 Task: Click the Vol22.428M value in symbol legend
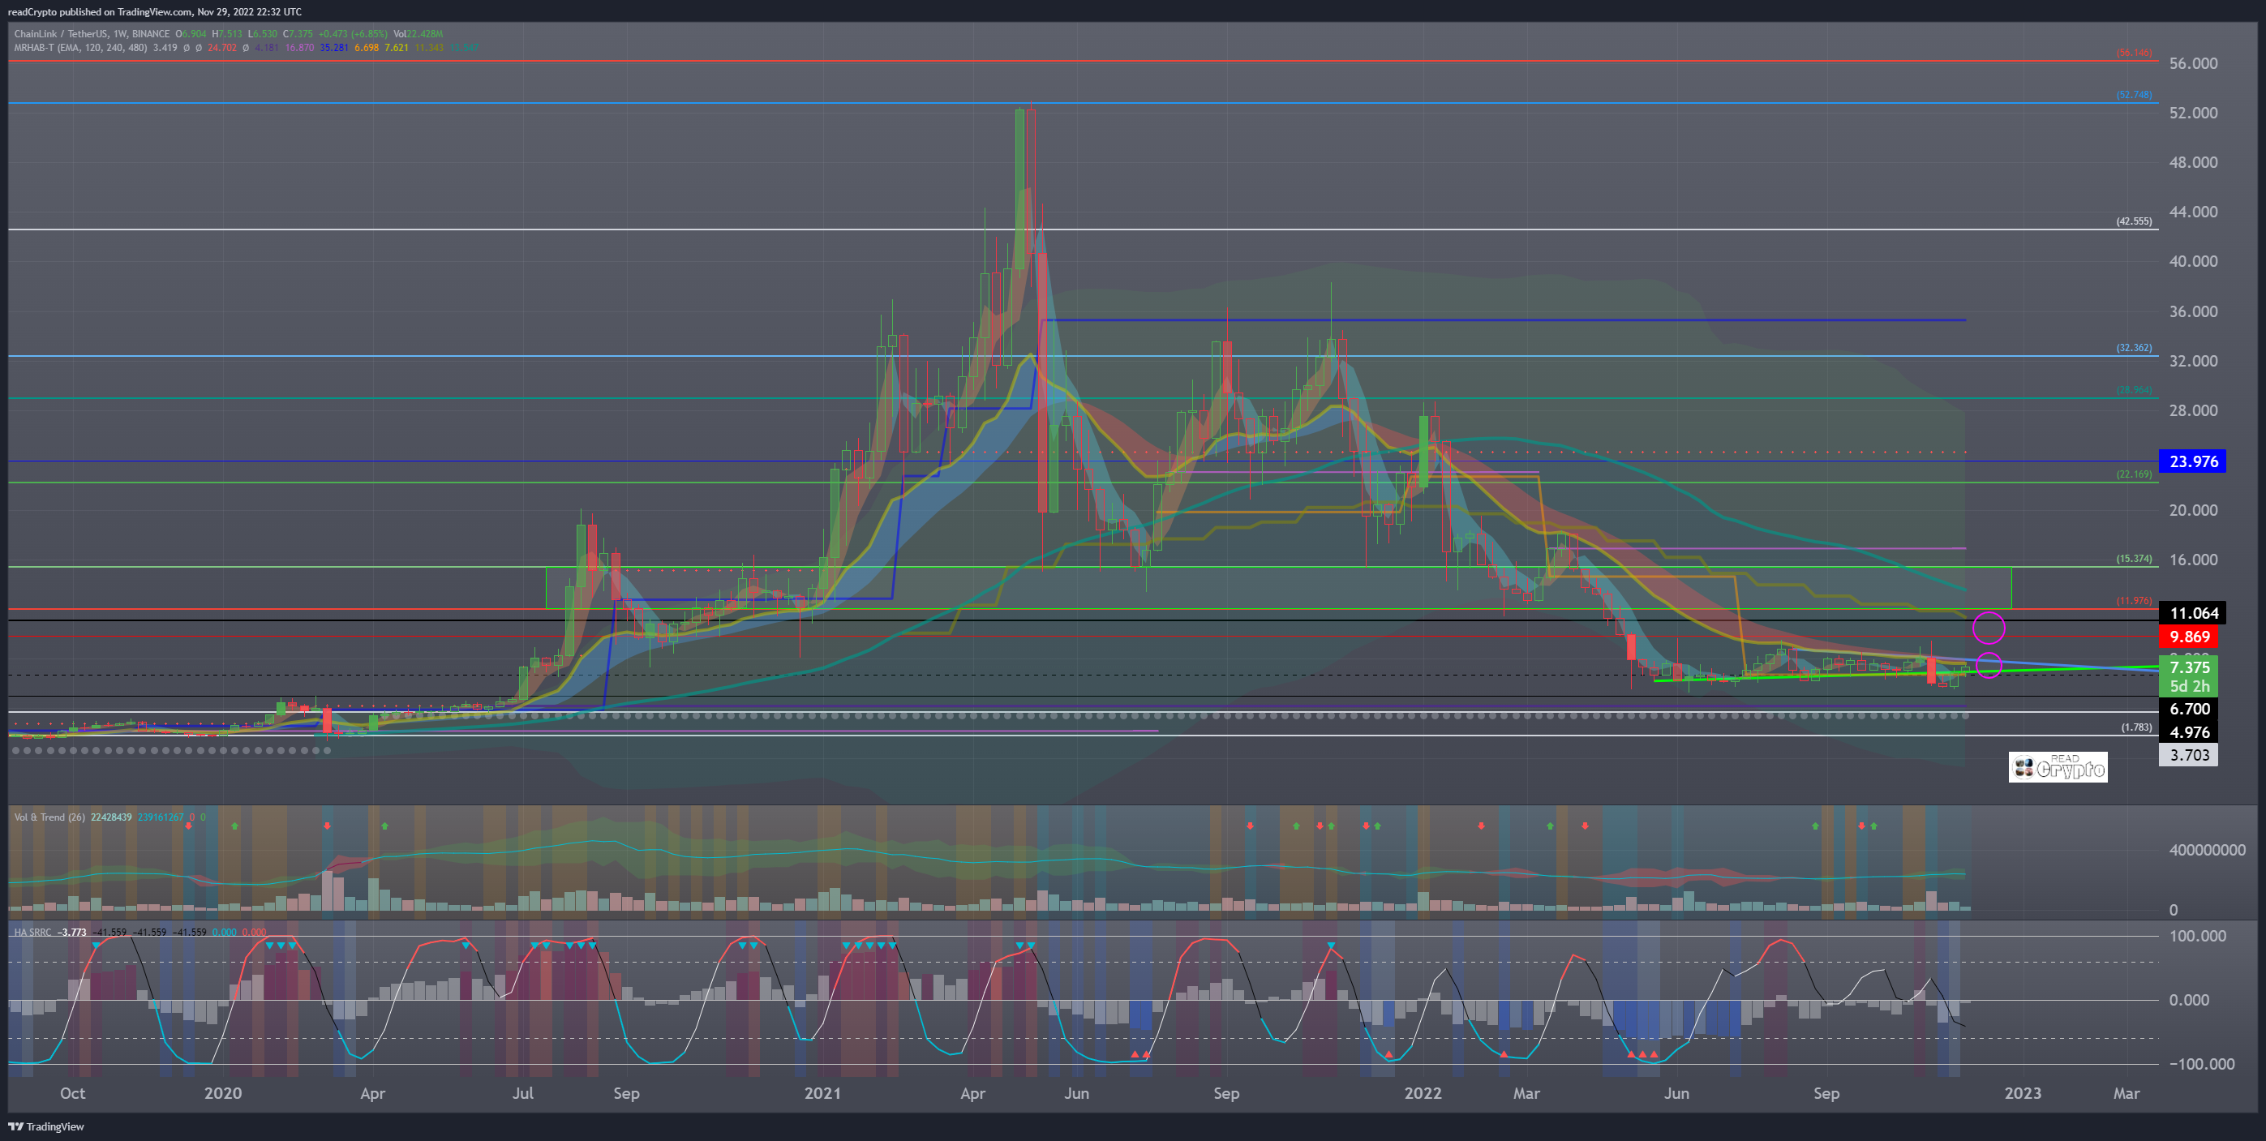point(418,33)
